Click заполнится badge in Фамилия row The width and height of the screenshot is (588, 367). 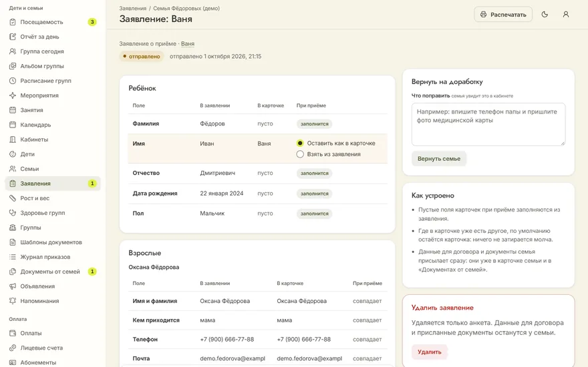click(314, 123)
